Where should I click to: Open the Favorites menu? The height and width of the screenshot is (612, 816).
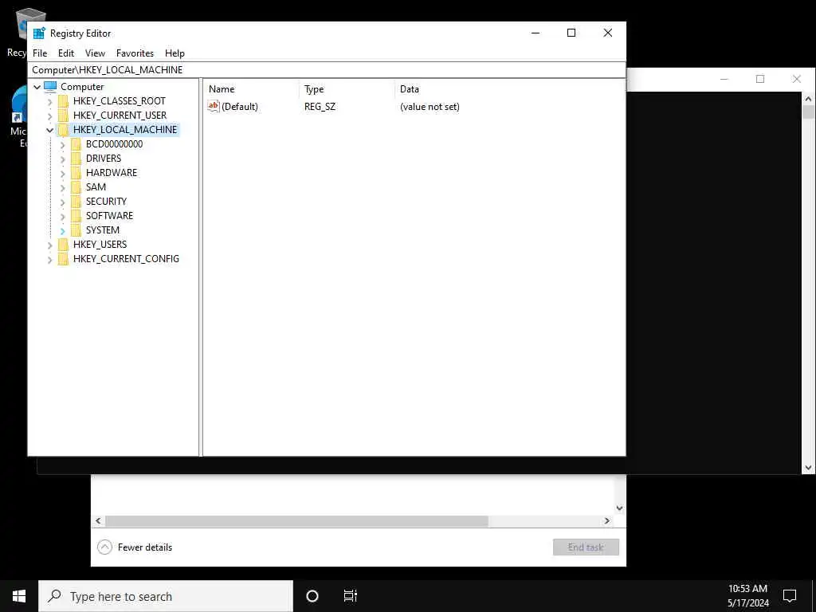pyautogui.click(x=135, y=53)
